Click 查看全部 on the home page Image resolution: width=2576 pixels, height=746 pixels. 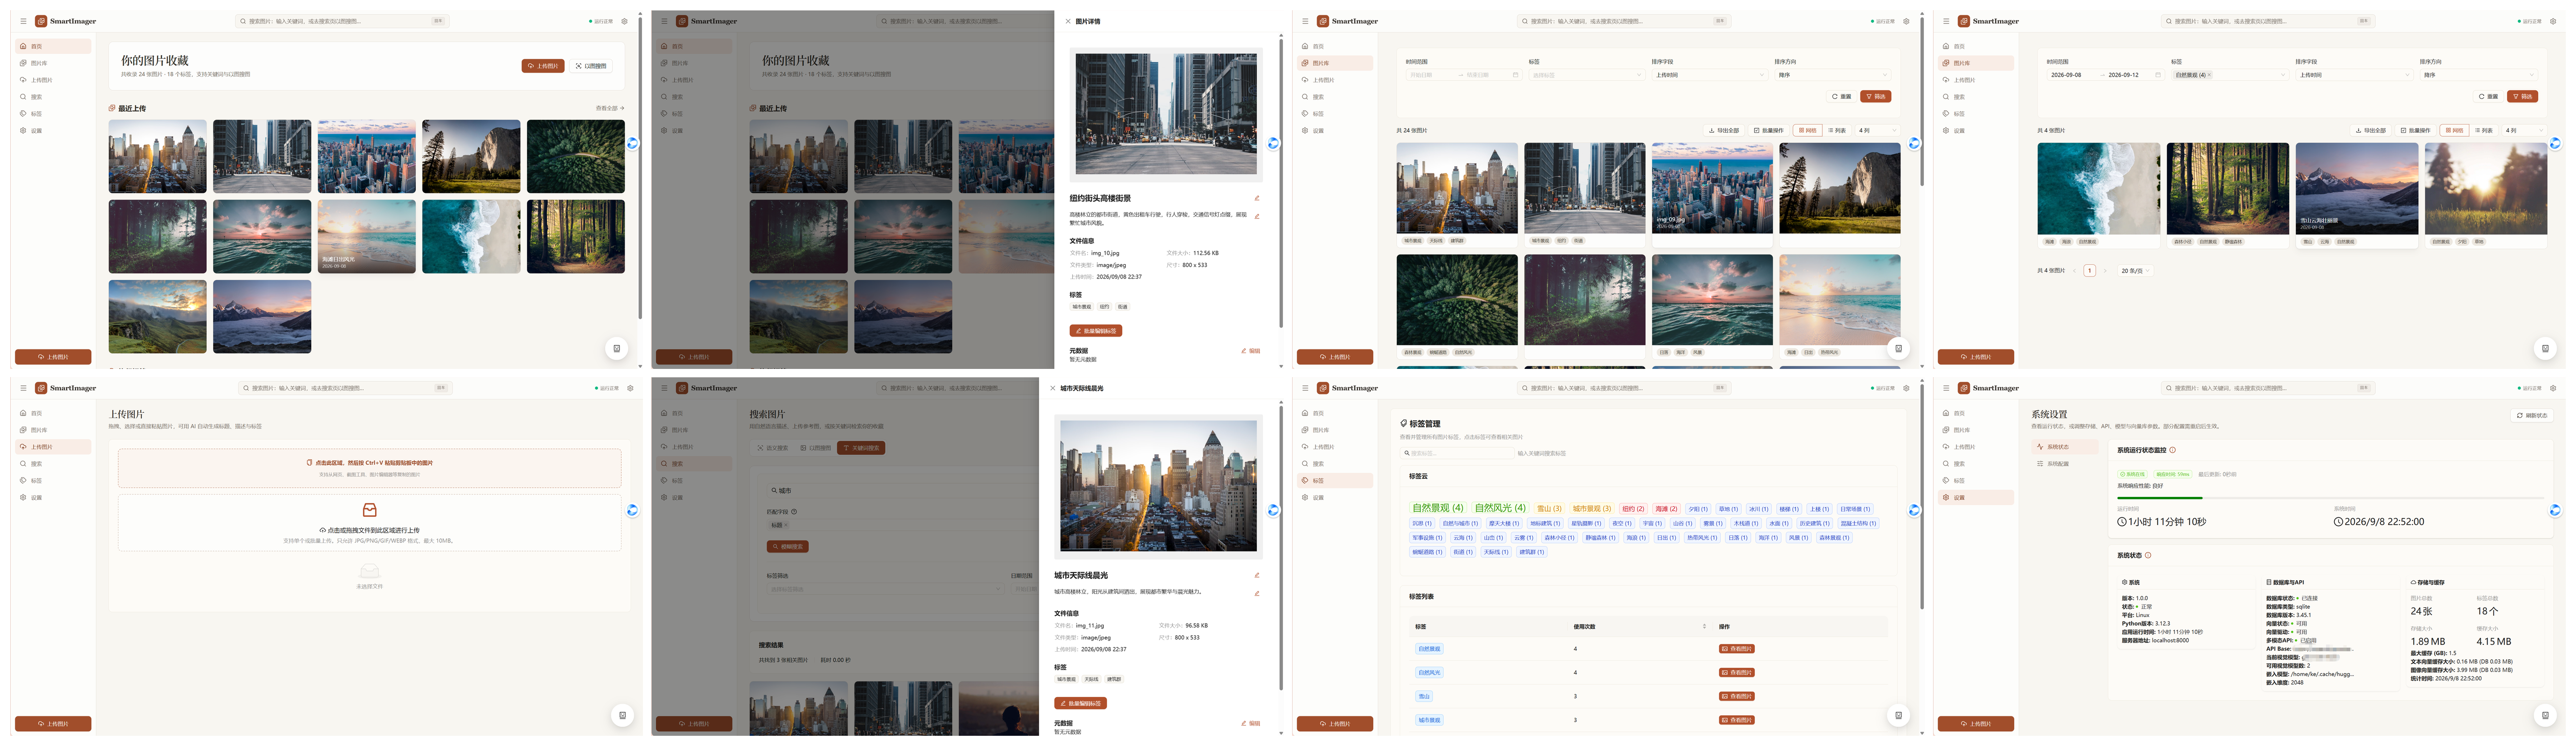(x=610, y=108)
